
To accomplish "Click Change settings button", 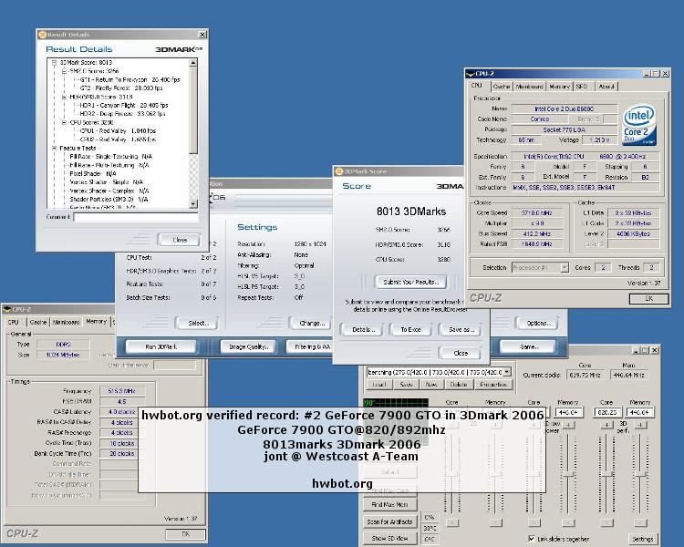I will coord(312,324).
